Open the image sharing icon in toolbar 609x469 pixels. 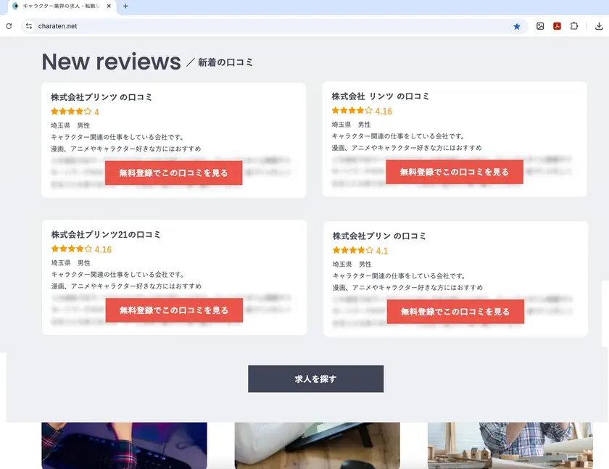pos(540,25)
